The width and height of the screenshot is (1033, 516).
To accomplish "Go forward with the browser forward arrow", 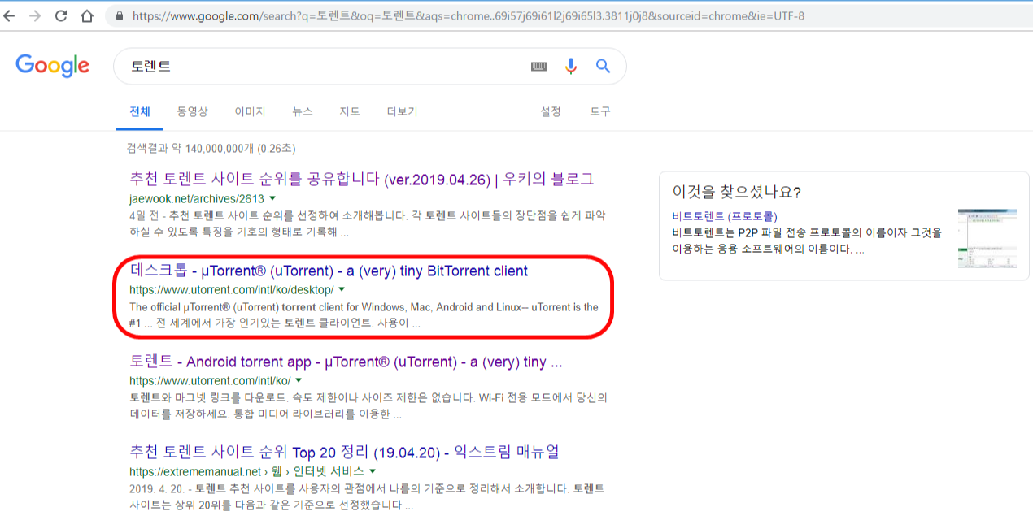I will pyautogui.click(x=35, y=15).
